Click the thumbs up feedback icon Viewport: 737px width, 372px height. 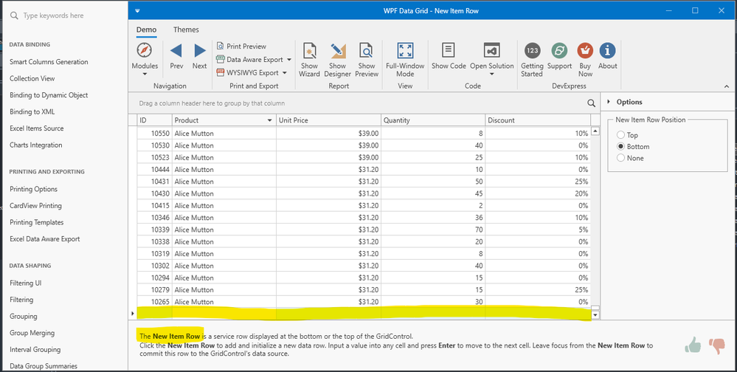tap(693, 344)
